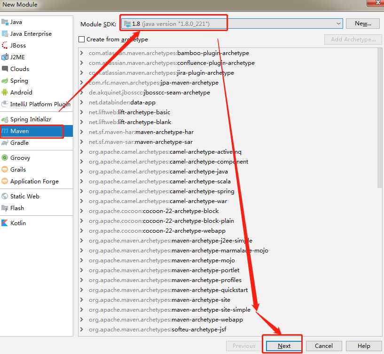Select maven-archetype-mojo row
The width and height of the screenshot is (384, 354).
point(228,260)
